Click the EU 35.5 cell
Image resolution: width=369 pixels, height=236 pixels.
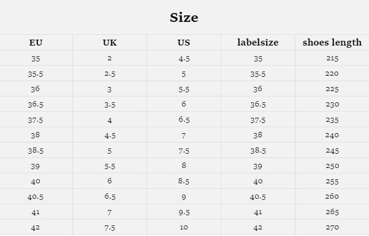click(x=36, y=74)
